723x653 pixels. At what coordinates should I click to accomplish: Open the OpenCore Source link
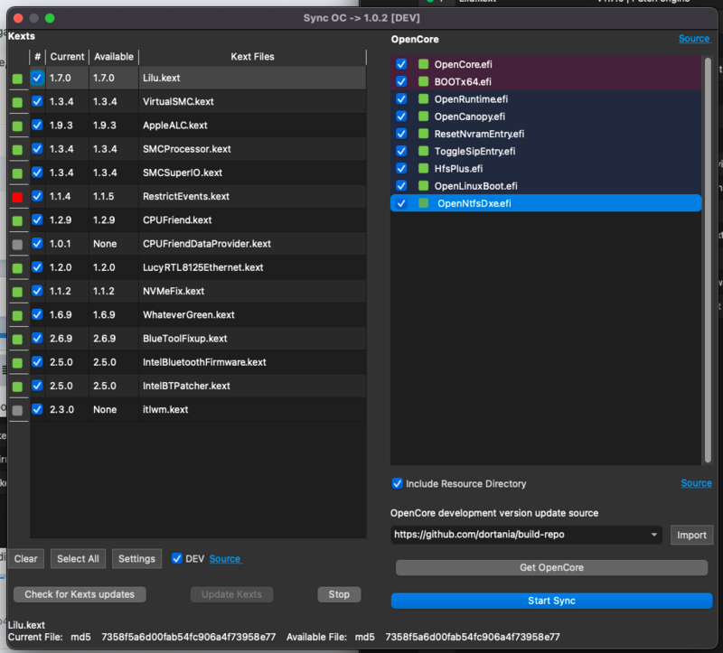[x=694, y=39]
